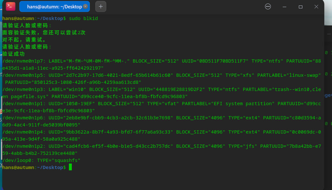Click the first TYPE="ext4" on nvme0n1p6 line
Image resolution: width=332 pixels, height=190 pixels.
[x=244, y=118]
